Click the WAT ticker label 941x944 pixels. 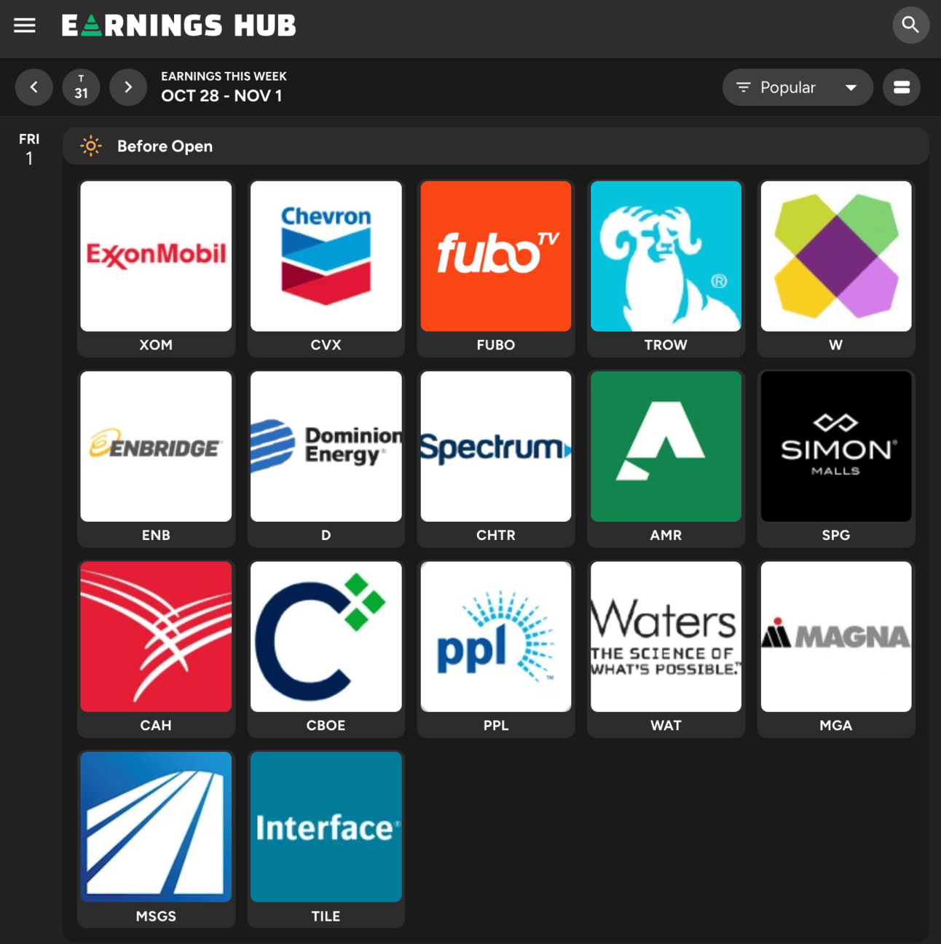(666, 726)
